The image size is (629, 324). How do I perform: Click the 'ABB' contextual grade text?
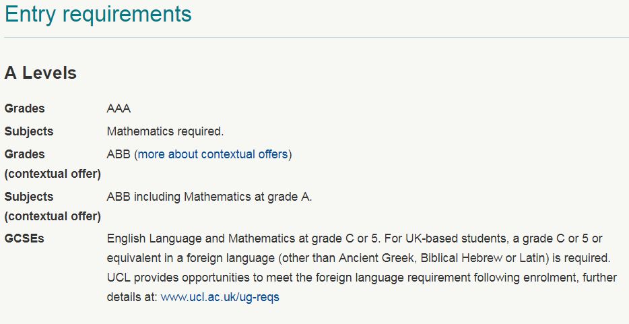pyautogui.click(x=119, y=154)
